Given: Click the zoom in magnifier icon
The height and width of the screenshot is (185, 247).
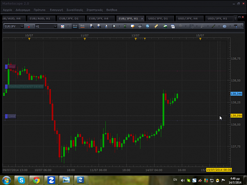Looking at the screenshot, I should coord(92,26).
